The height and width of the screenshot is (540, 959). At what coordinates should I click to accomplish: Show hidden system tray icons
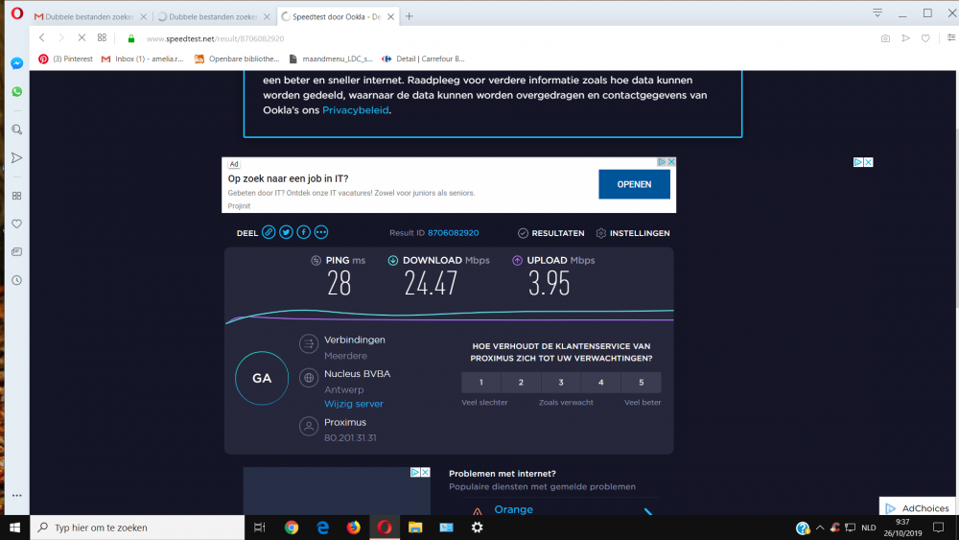tap(821, 528)
